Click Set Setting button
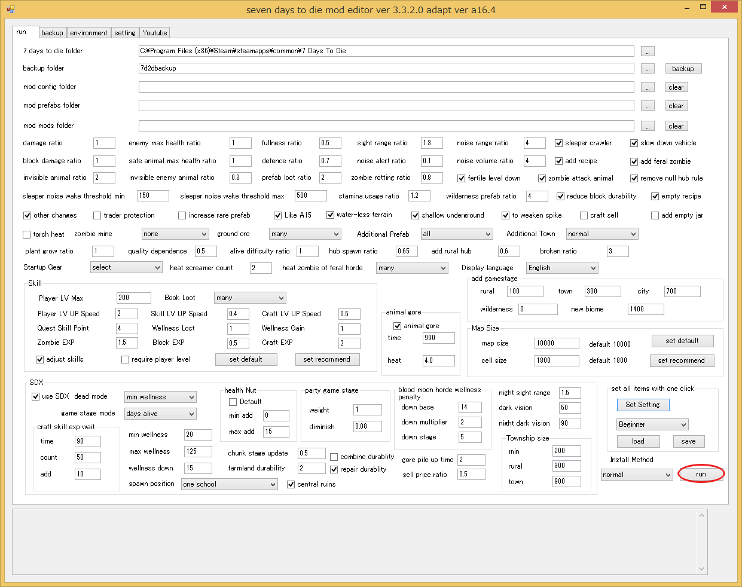The width and height of the screenshot is (742, 587). [643, 405]
